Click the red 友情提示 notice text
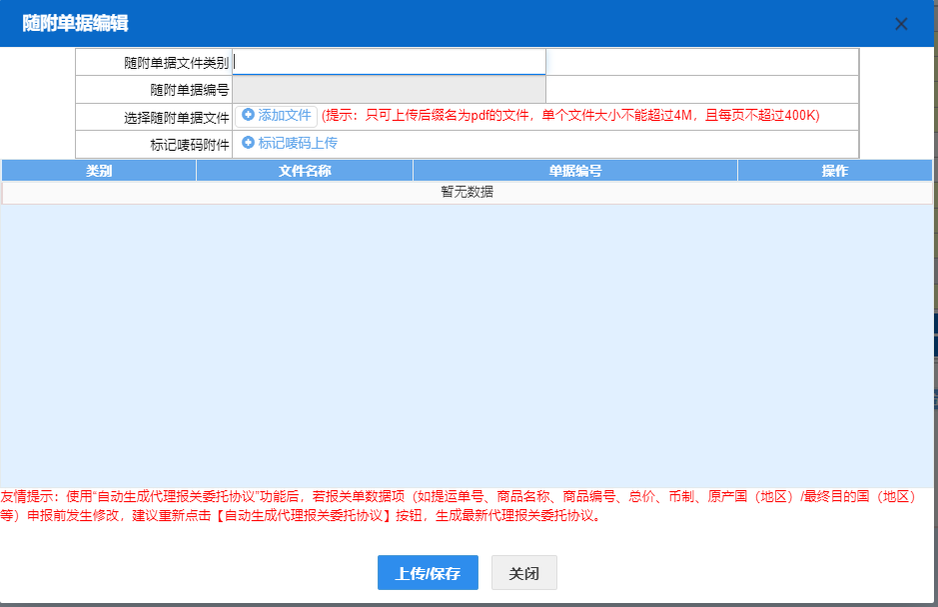Screen dimensions: 938x607 [x=460, y=506]
